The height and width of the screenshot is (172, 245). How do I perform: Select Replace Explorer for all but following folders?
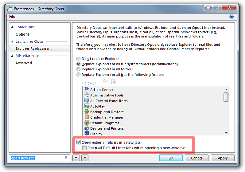(78, 75)
